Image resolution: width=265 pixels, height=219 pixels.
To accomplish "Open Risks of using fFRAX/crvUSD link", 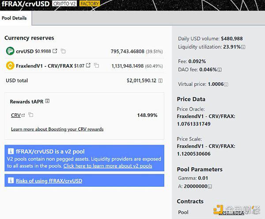I will [x=49, y=181].
